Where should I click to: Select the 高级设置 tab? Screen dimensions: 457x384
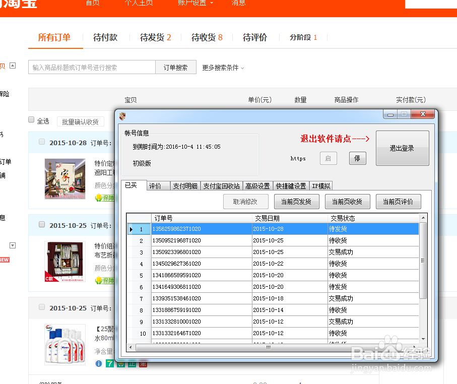coord(257,186)
